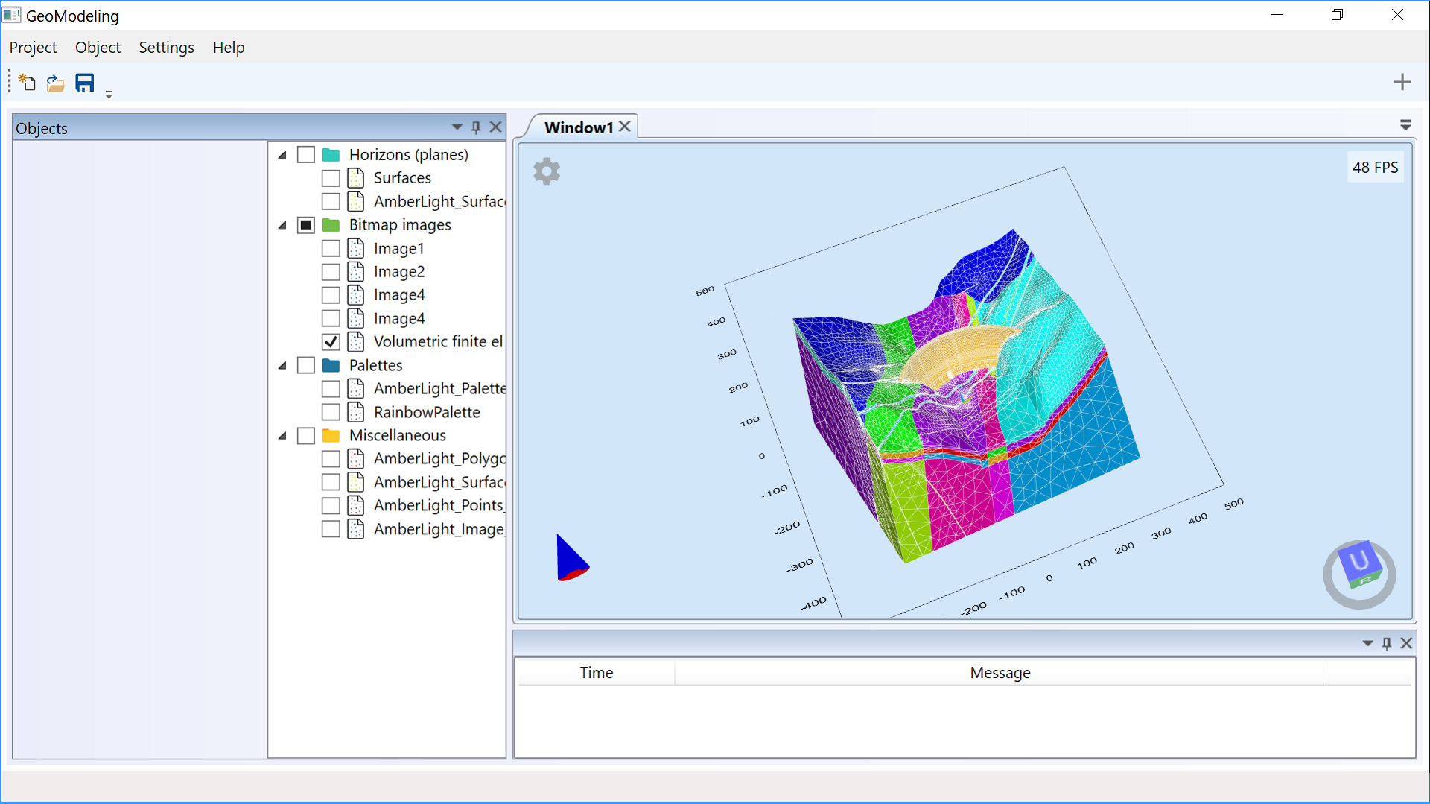Click the Miscellaneous yellow folder icon
Screen dimensions: 1430x804
(x=331, y=435)
